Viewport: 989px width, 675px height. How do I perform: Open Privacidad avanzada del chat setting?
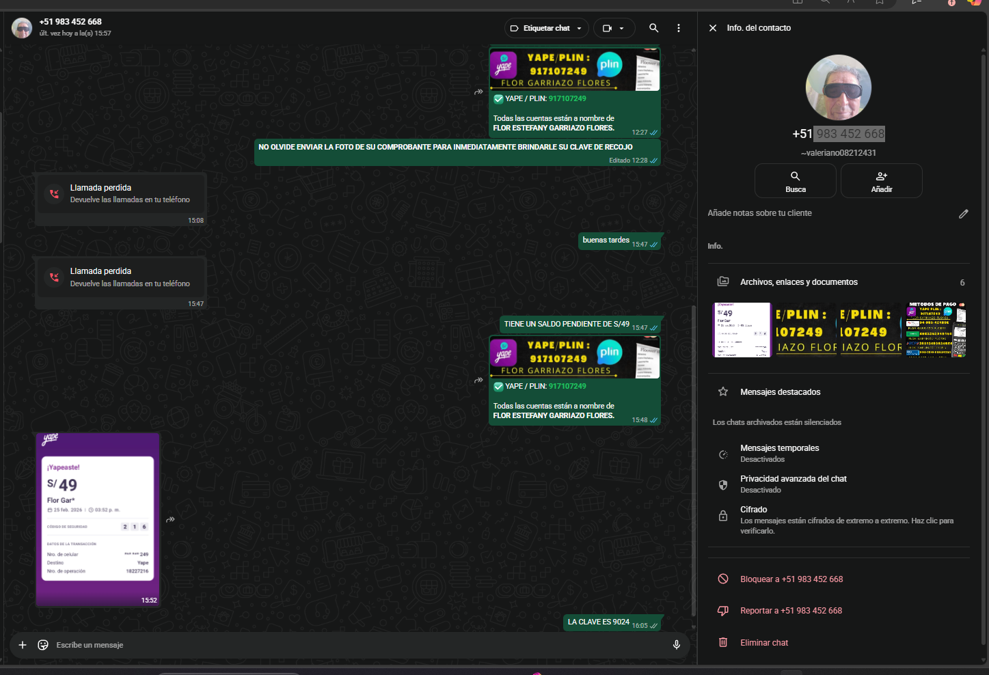click(x=793, y=484)
